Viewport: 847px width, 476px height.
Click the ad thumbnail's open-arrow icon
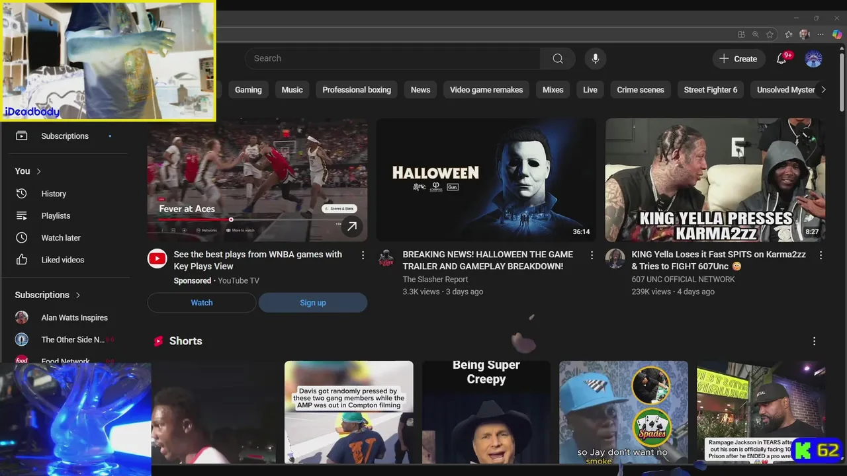pyautogui.click(x=352, y=226)
